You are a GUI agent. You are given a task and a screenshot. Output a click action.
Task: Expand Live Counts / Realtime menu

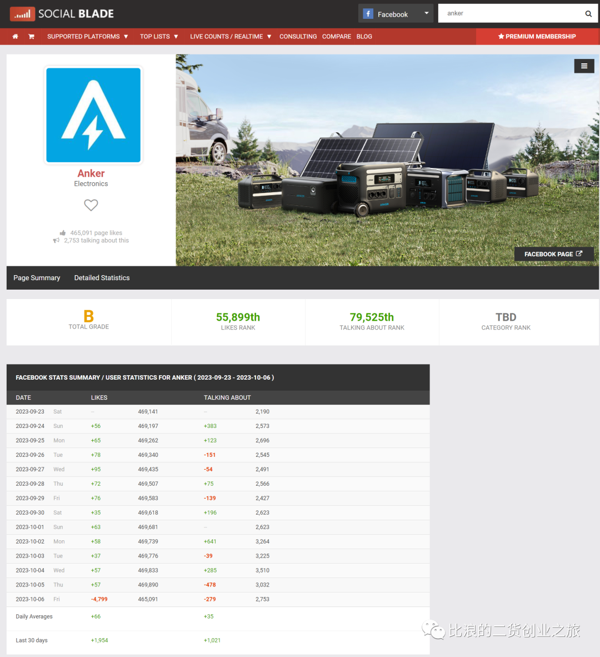(231, 37)
